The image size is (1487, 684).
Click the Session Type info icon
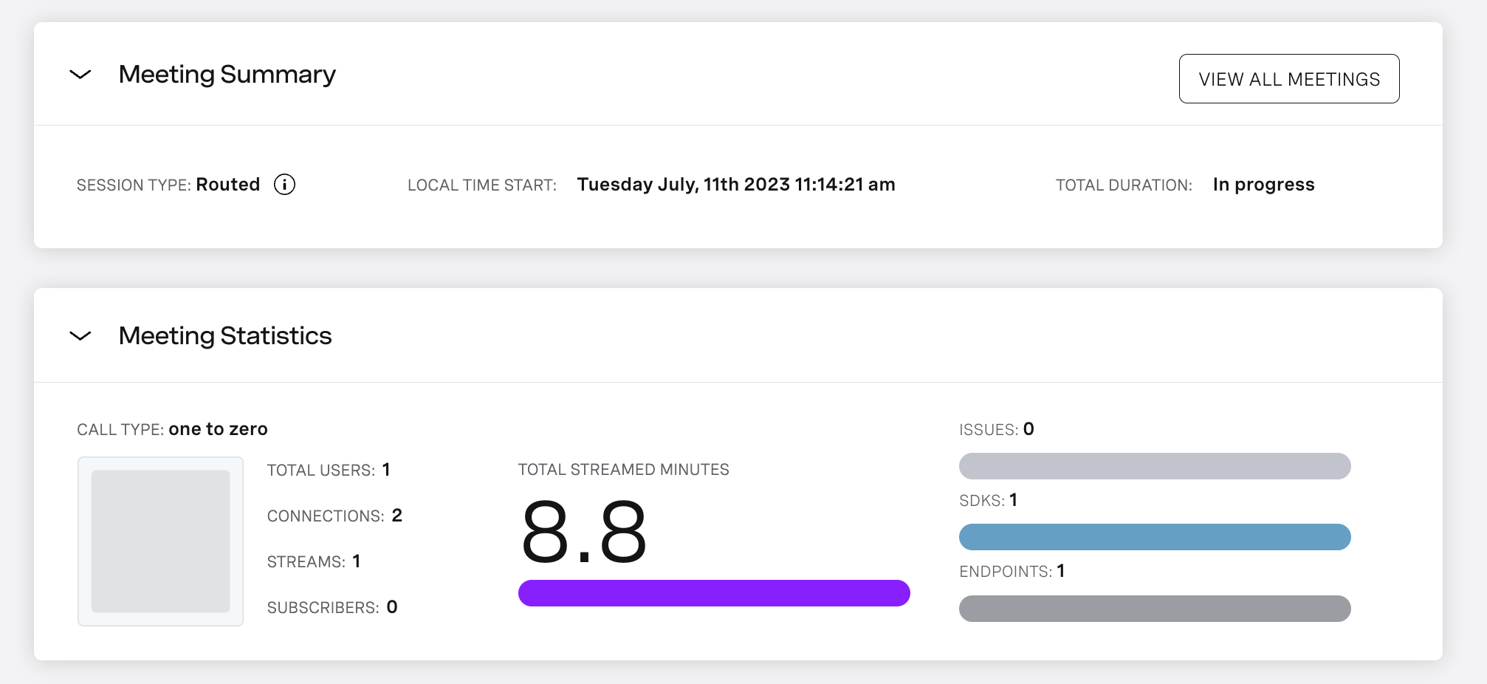(284, 184)
